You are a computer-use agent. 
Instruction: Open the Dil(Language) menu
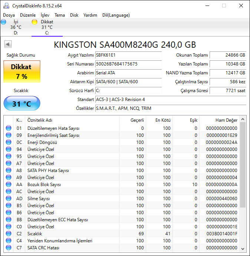116,15
